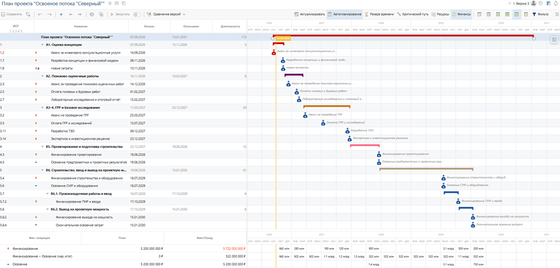Toggle Автопланирование mode
Image resolution: width=560 pixels, height=268 pixels.
344,14
